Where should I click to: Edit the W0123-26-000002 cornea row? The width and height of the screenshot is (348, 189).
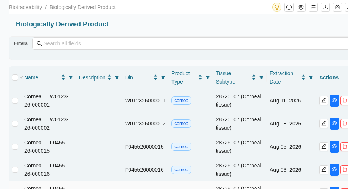[324, 124]
